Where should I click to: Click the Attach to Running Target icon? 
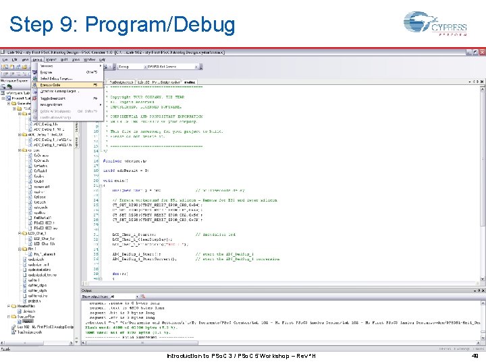pos(35,91)
